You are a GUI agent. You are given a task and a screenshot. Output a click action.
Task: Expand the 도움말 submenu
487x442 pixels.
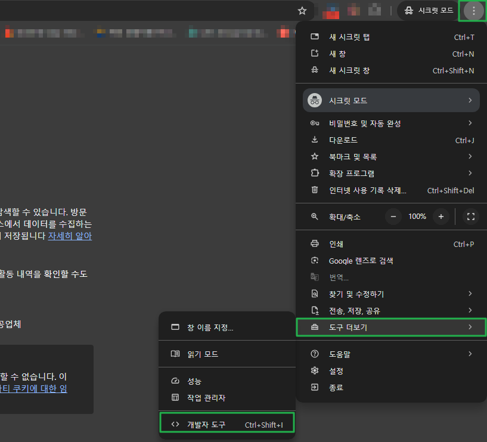(390, 354)
